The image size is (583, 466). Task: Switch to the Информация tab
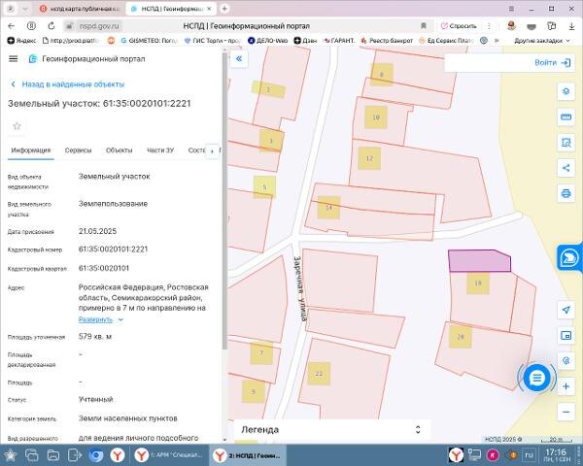point(31,150)
